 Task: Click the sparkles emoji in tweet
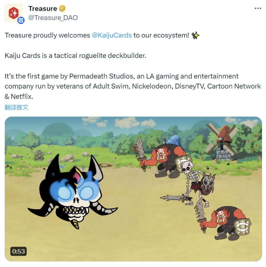coord(195,35)
